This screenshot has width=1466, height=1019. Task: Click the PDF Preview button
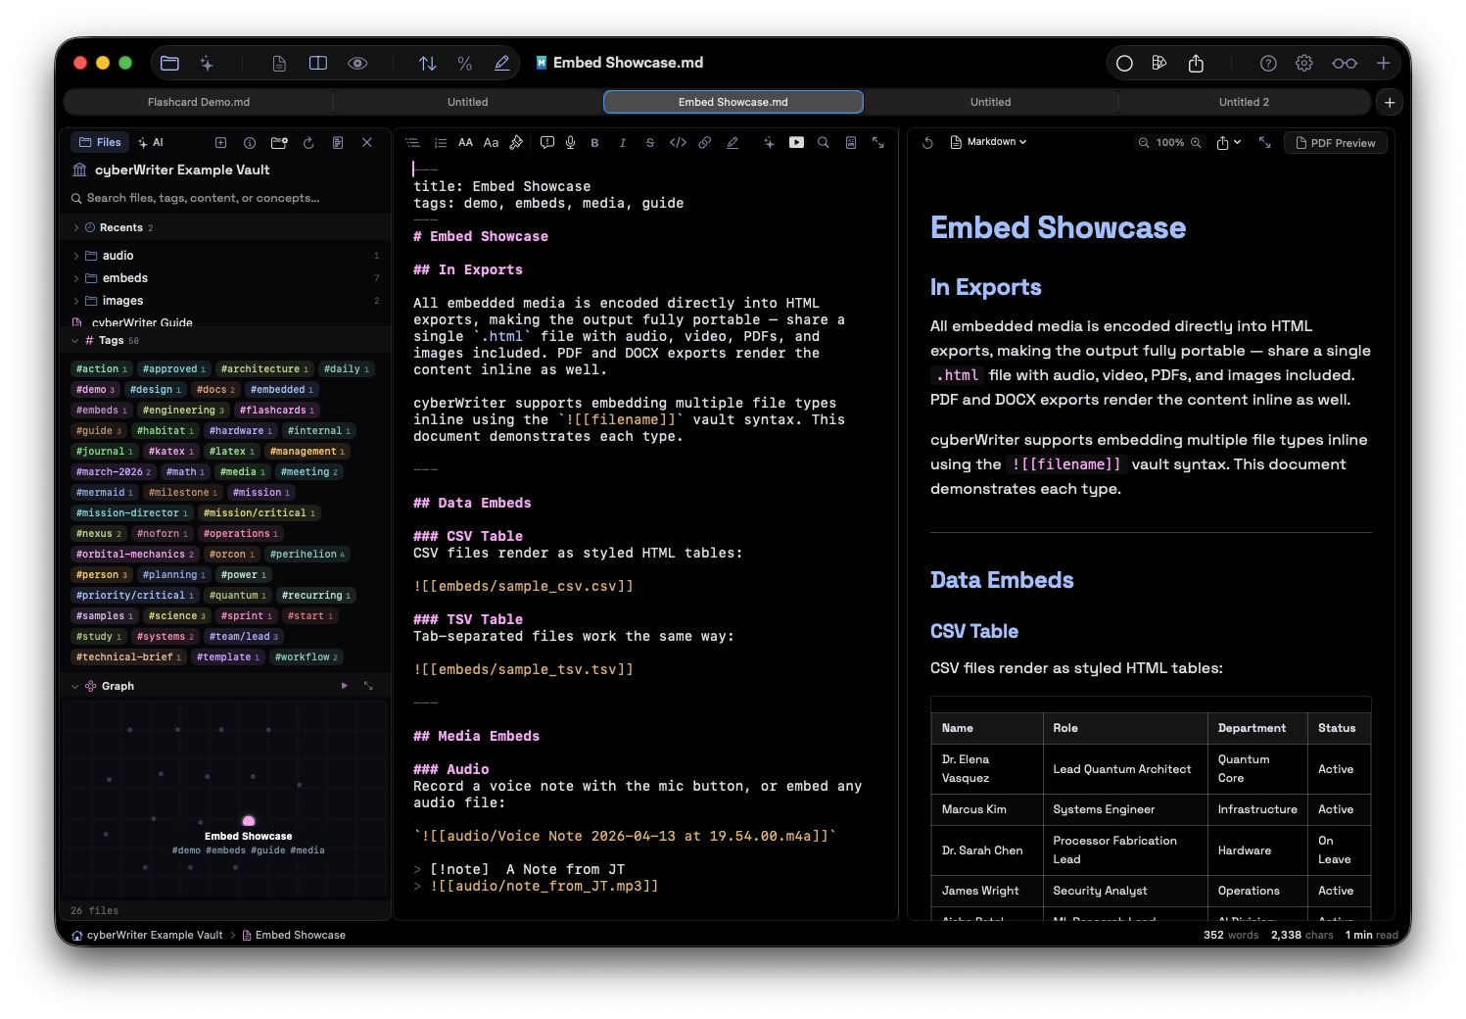(x=1336, y=143)
